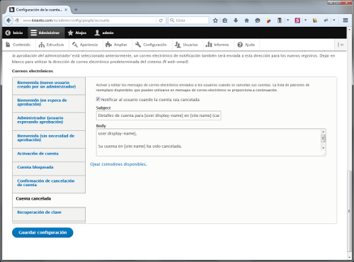The width and height of the screenshot is (354, 262).
Task: Click the Atajos star icon
Action: 70,33
